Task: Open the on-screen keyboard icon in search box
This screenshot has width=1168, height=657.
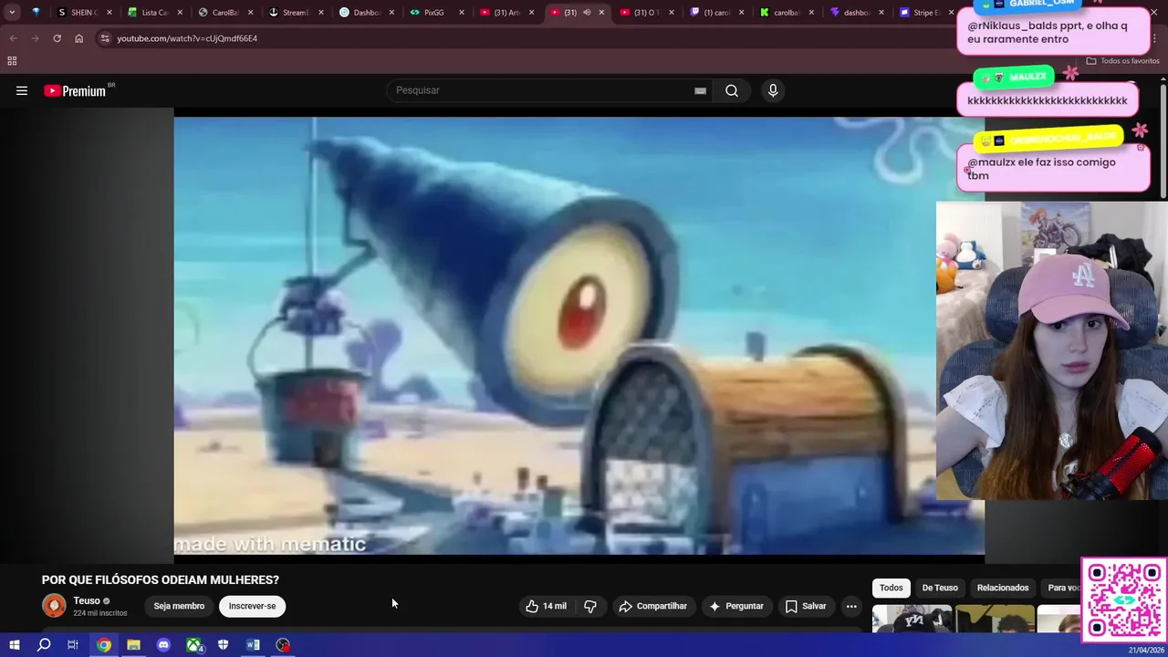Action: 700,90
